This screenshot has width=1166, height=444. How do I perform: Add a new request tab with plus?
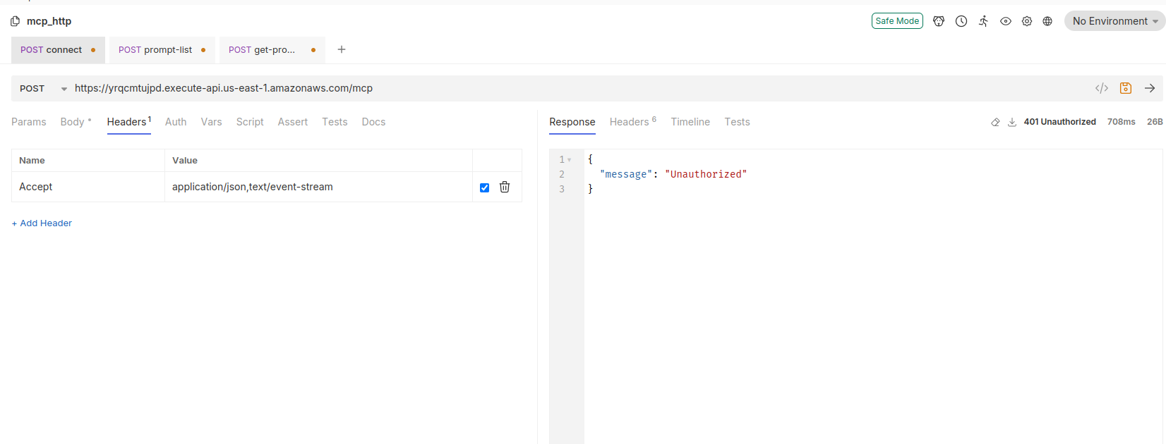coord(342,49)
